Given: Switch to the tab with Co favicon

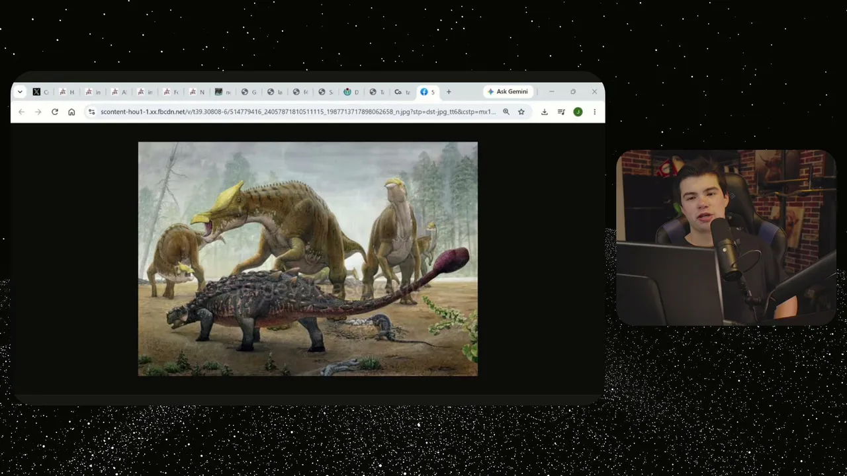Looking at the screenshot, I should (x=402, y=92).
